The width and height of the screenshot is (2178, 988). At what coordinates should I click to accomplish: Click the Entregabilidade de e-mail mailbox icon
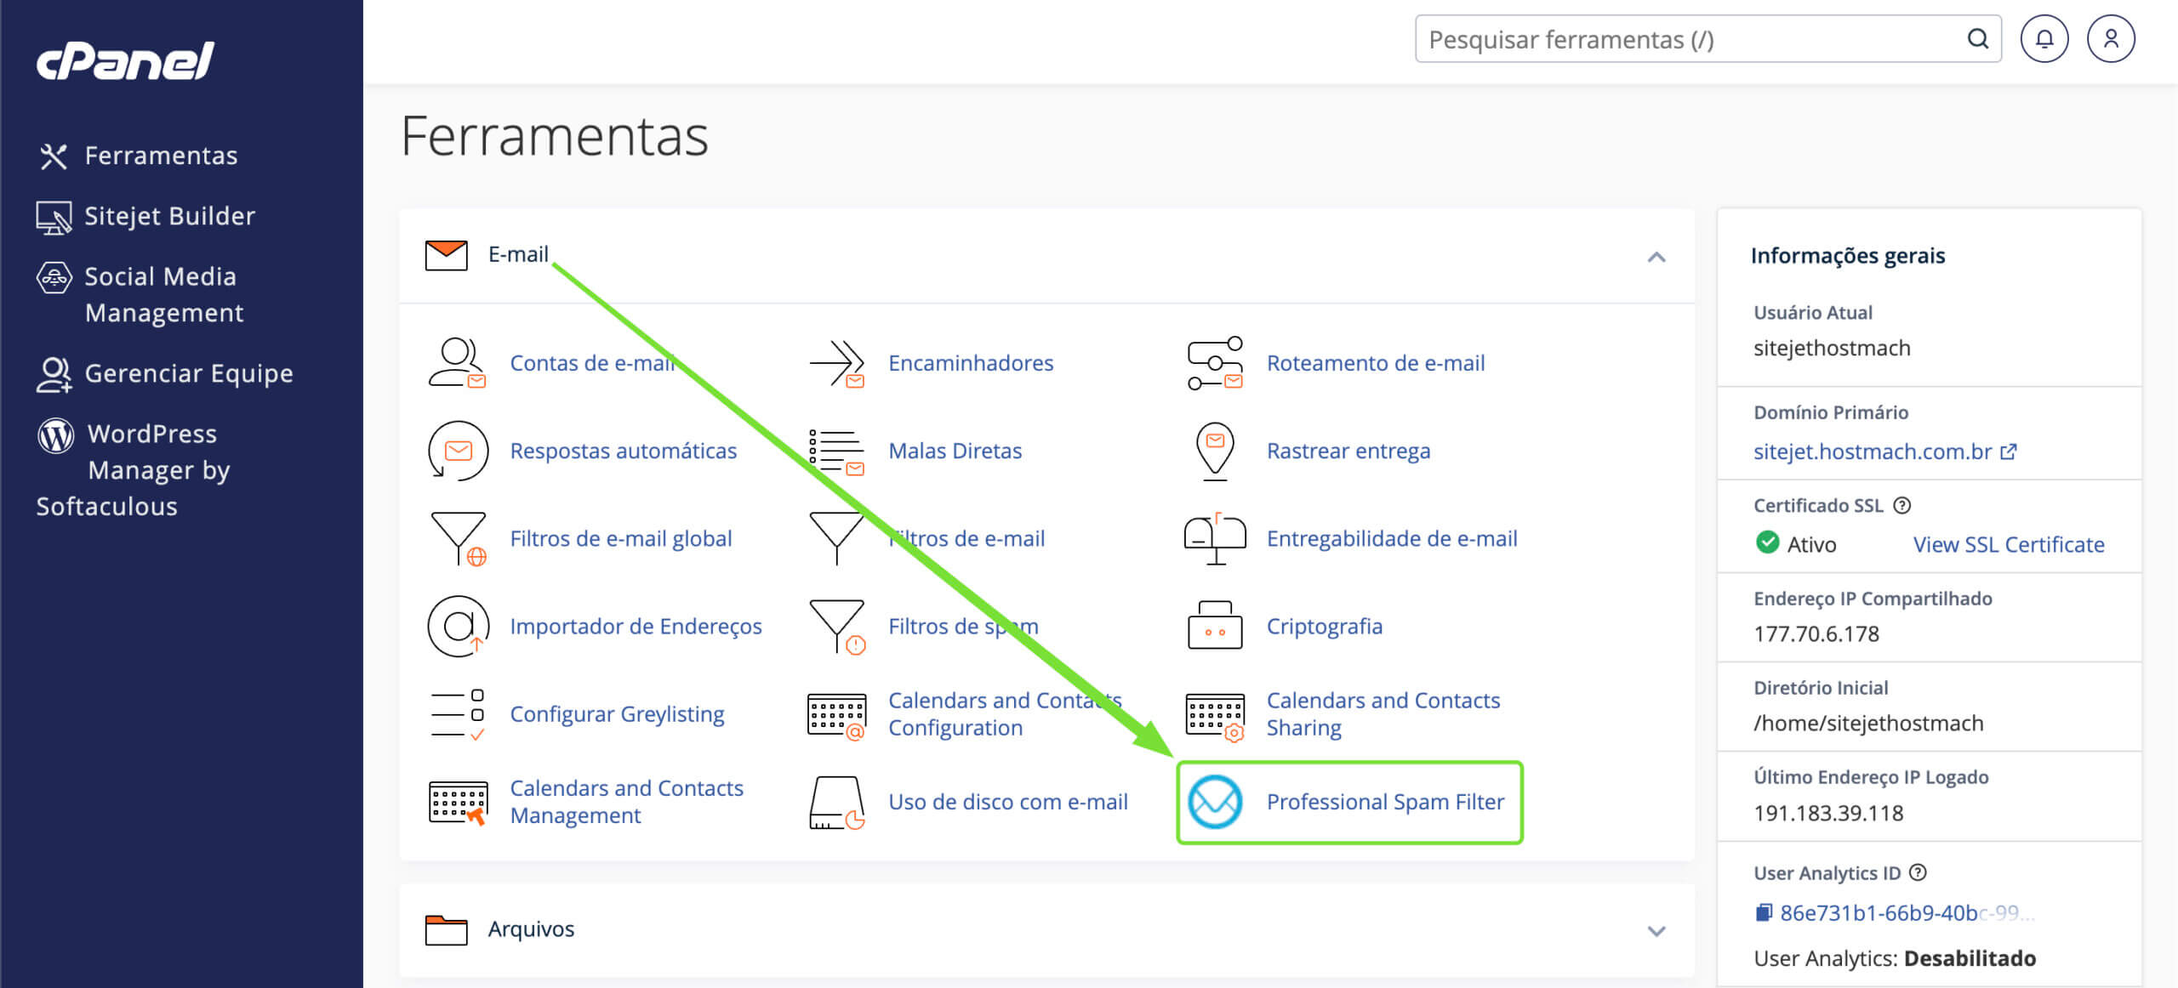click(1215, 539)
